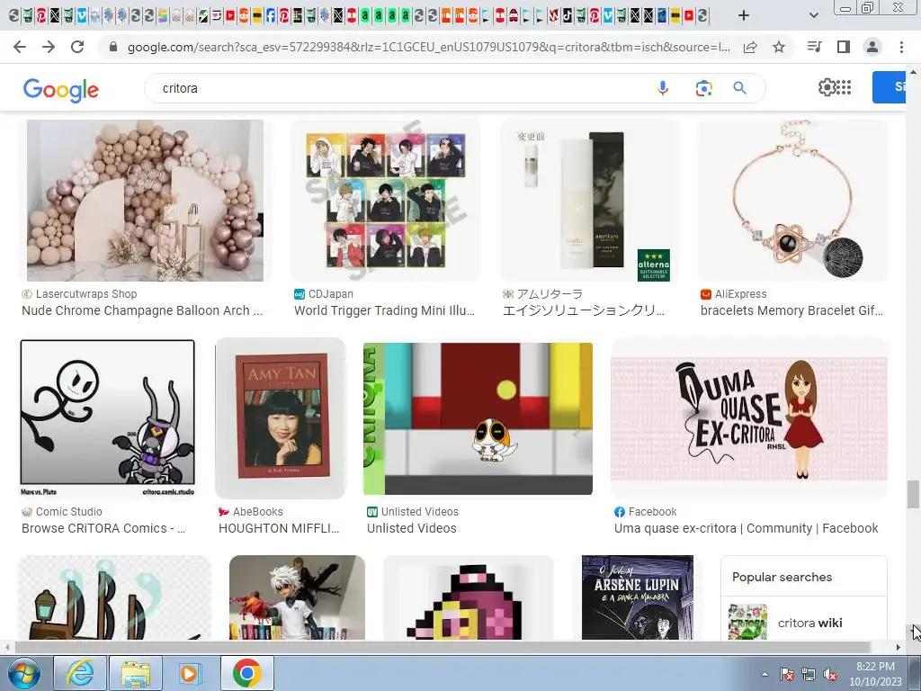Open the muted volume tray icon
This screenshot has width=921, height=691.
(830, 674)
